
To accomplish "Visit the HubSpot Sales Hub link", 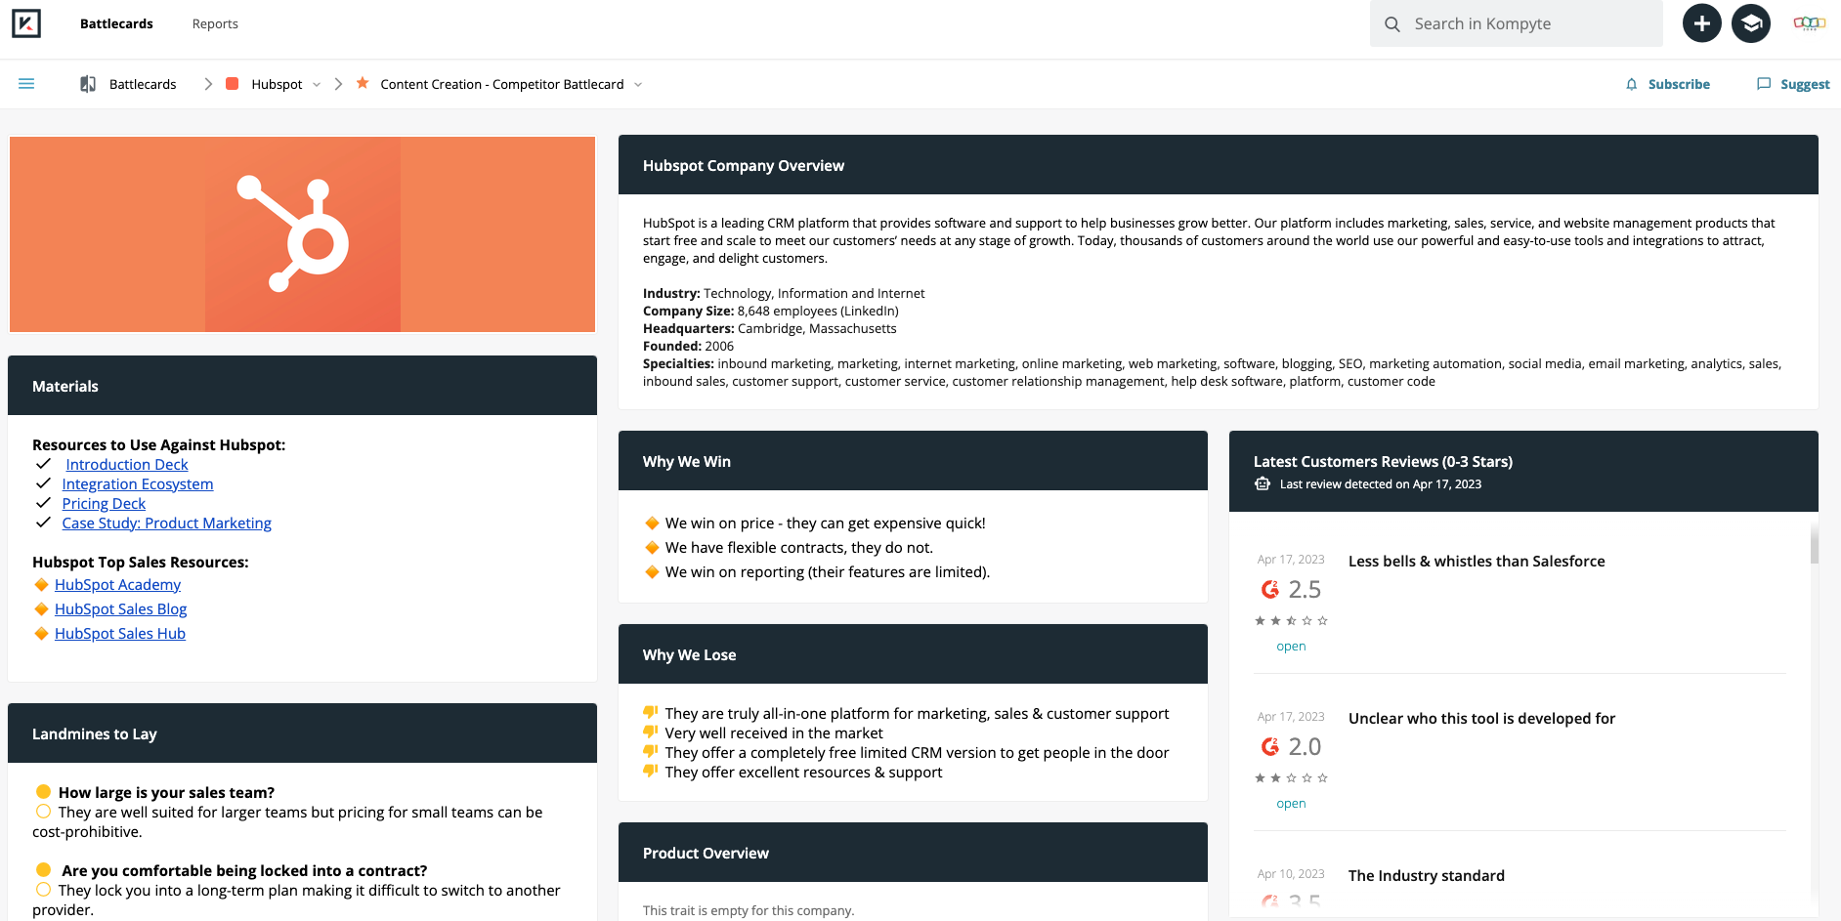I will tap(120, 634).
